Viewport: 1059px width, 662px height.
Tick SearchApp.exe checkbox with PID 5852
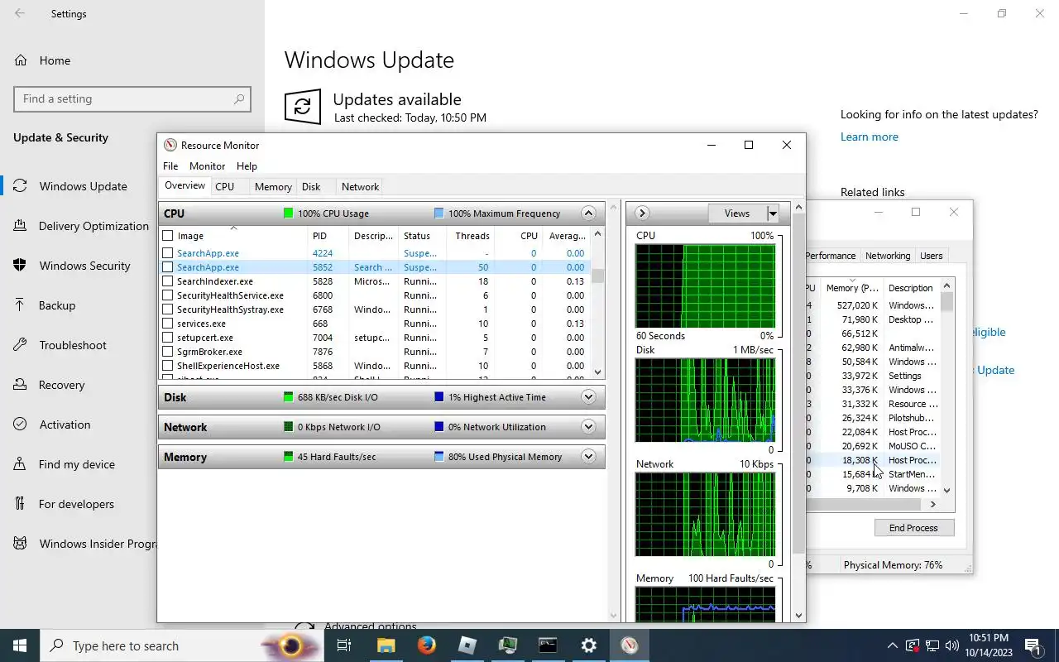point(168,267)
